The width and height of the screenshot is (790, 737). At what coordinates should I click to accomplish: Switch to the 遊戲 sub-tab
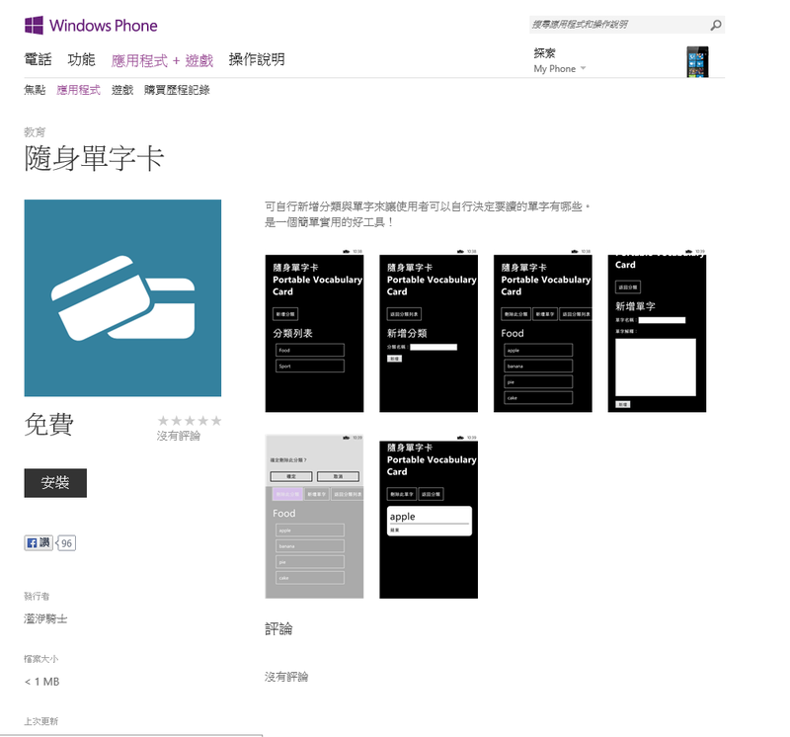pos(122,90)
